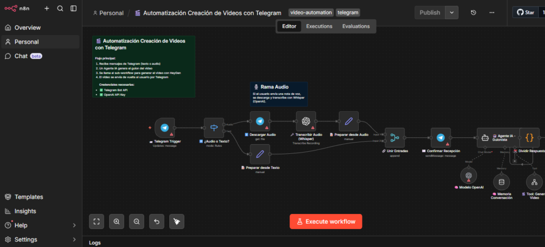Click Execute workflow button
Image resolution: width=545 pixels, height=247 pixels.
326,221
